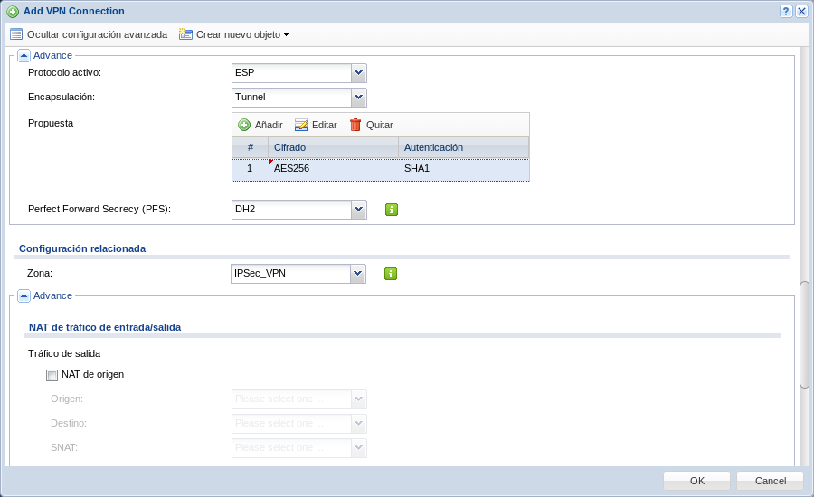Click the Cancel button
Screen dimensions: 814x497
click(x=771, y=481)
